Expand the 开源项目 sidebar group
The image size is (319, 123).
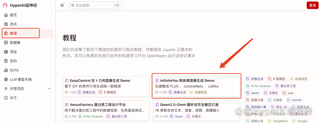coord(28,89)
